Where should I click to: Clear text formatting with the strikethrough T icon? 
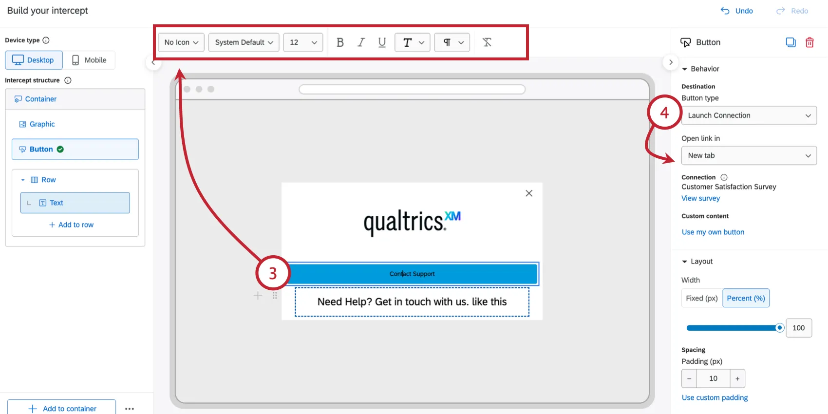coord(487,42)
